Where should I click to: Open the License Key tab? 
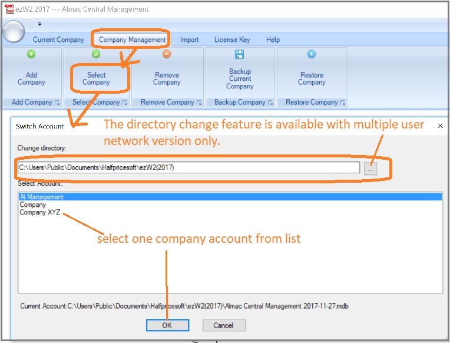[x=232, y=40]
